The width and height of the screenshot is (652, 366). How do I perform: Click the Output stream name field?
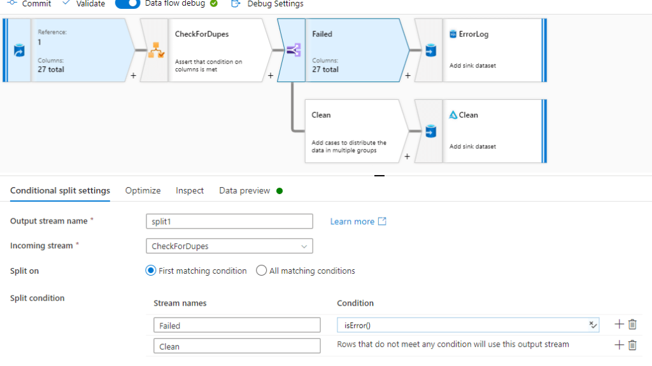pyautogui.click(x=229, y=222)
